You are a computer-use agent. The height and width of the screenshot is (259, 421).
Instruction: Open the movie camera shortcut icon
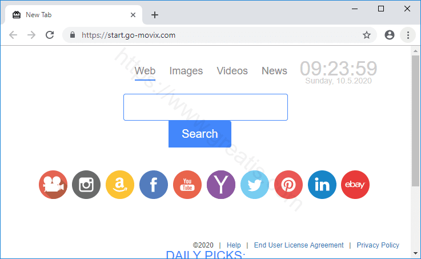(53, 185)
